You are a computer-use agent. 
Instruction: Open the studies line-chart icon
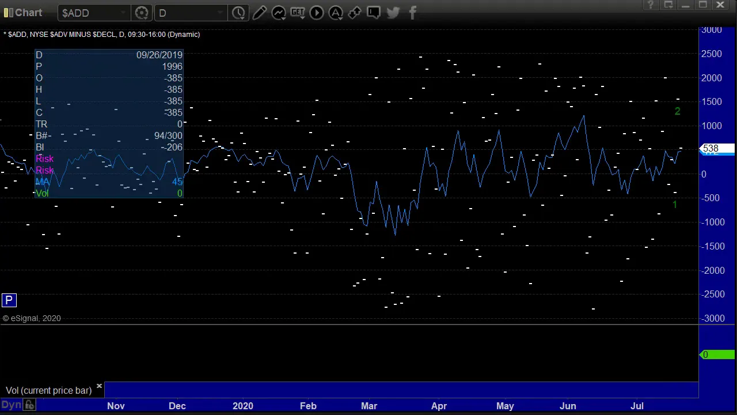(x=279, y=13)
